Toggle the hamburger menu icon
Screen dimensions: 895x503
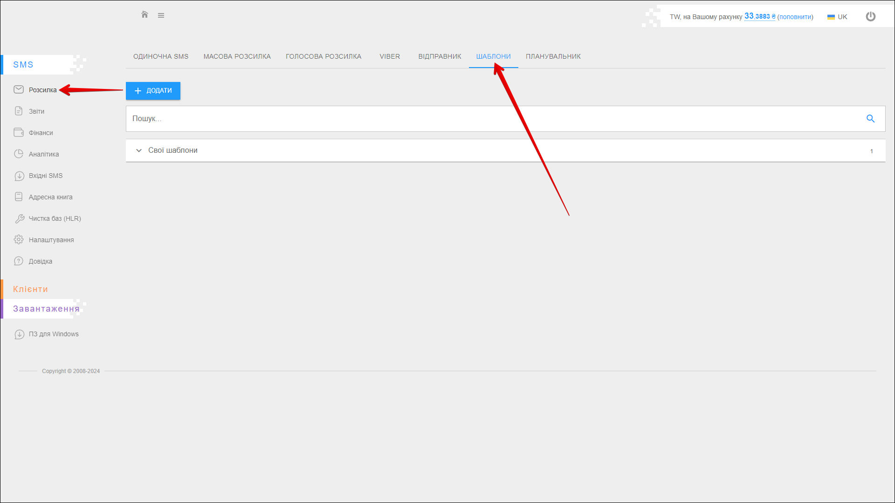161,15
